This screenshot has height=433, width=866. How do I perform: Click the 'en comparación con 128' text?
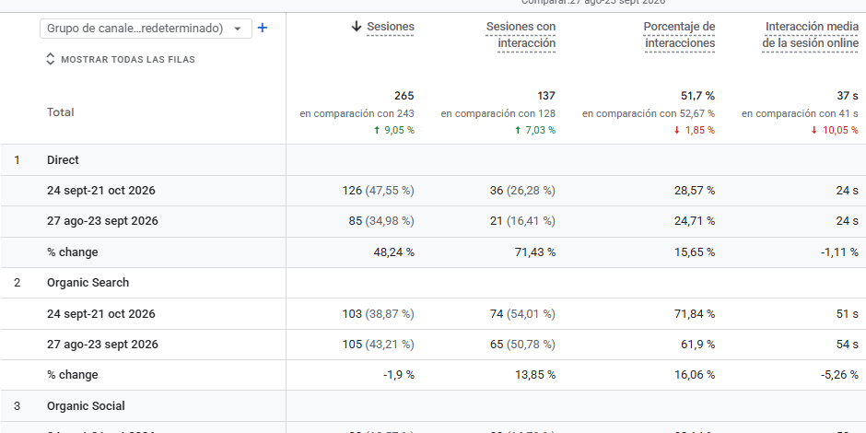click(498, 113)
